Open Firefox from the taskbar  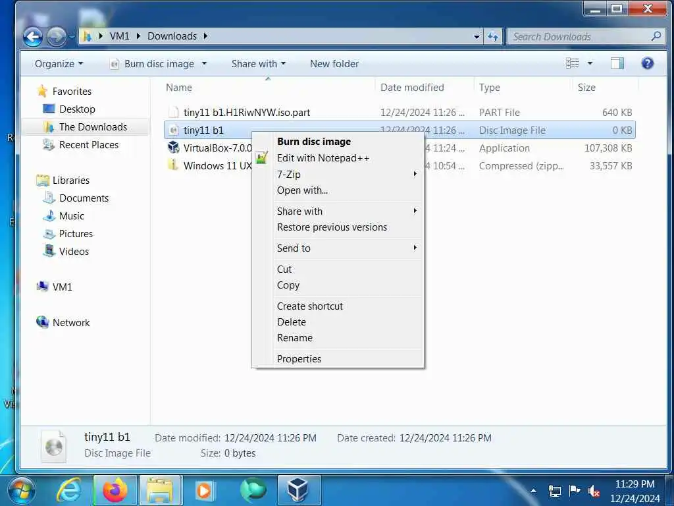coord(115,490)
